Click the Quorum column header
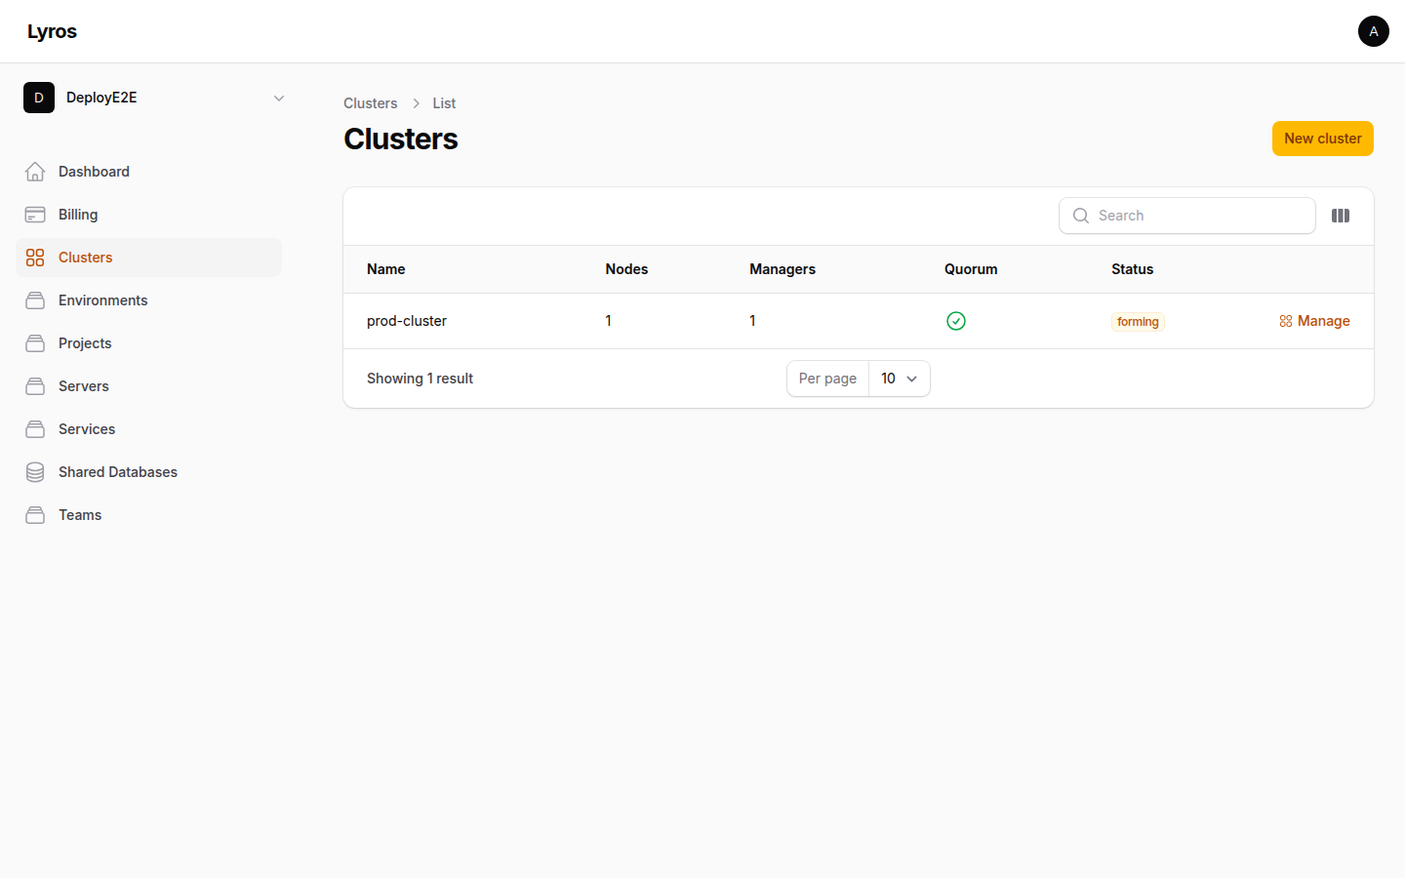The image size is (1405, 878). click(x=971, y=269)
